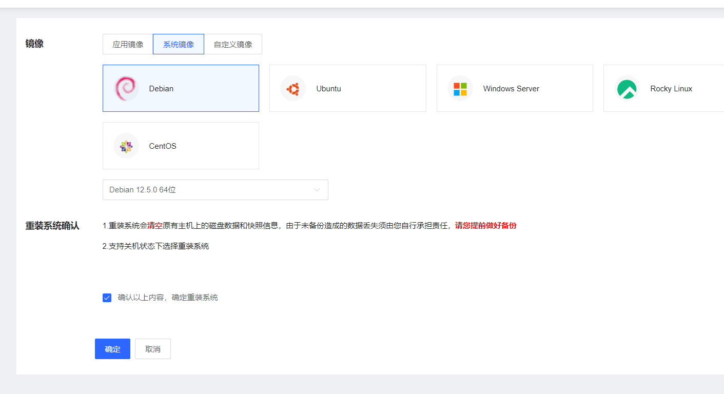Open the 自定义镜像 tab
Image resolution: width=724 pixels, height=394 pixels.
point(233,44)
